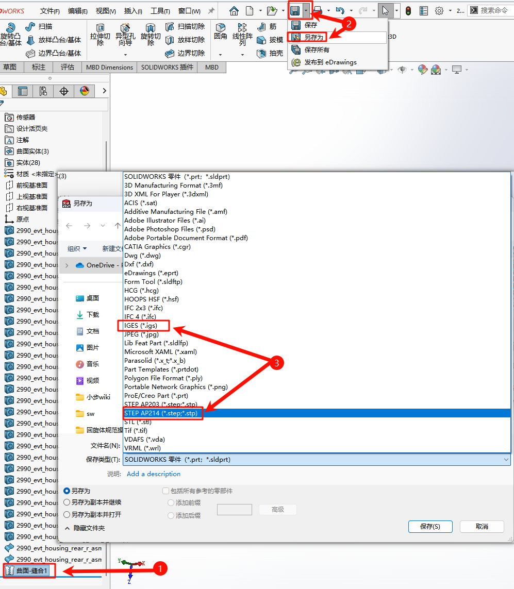Activate the Select cursor tool

pyautogui.click(x=385, y=10)
